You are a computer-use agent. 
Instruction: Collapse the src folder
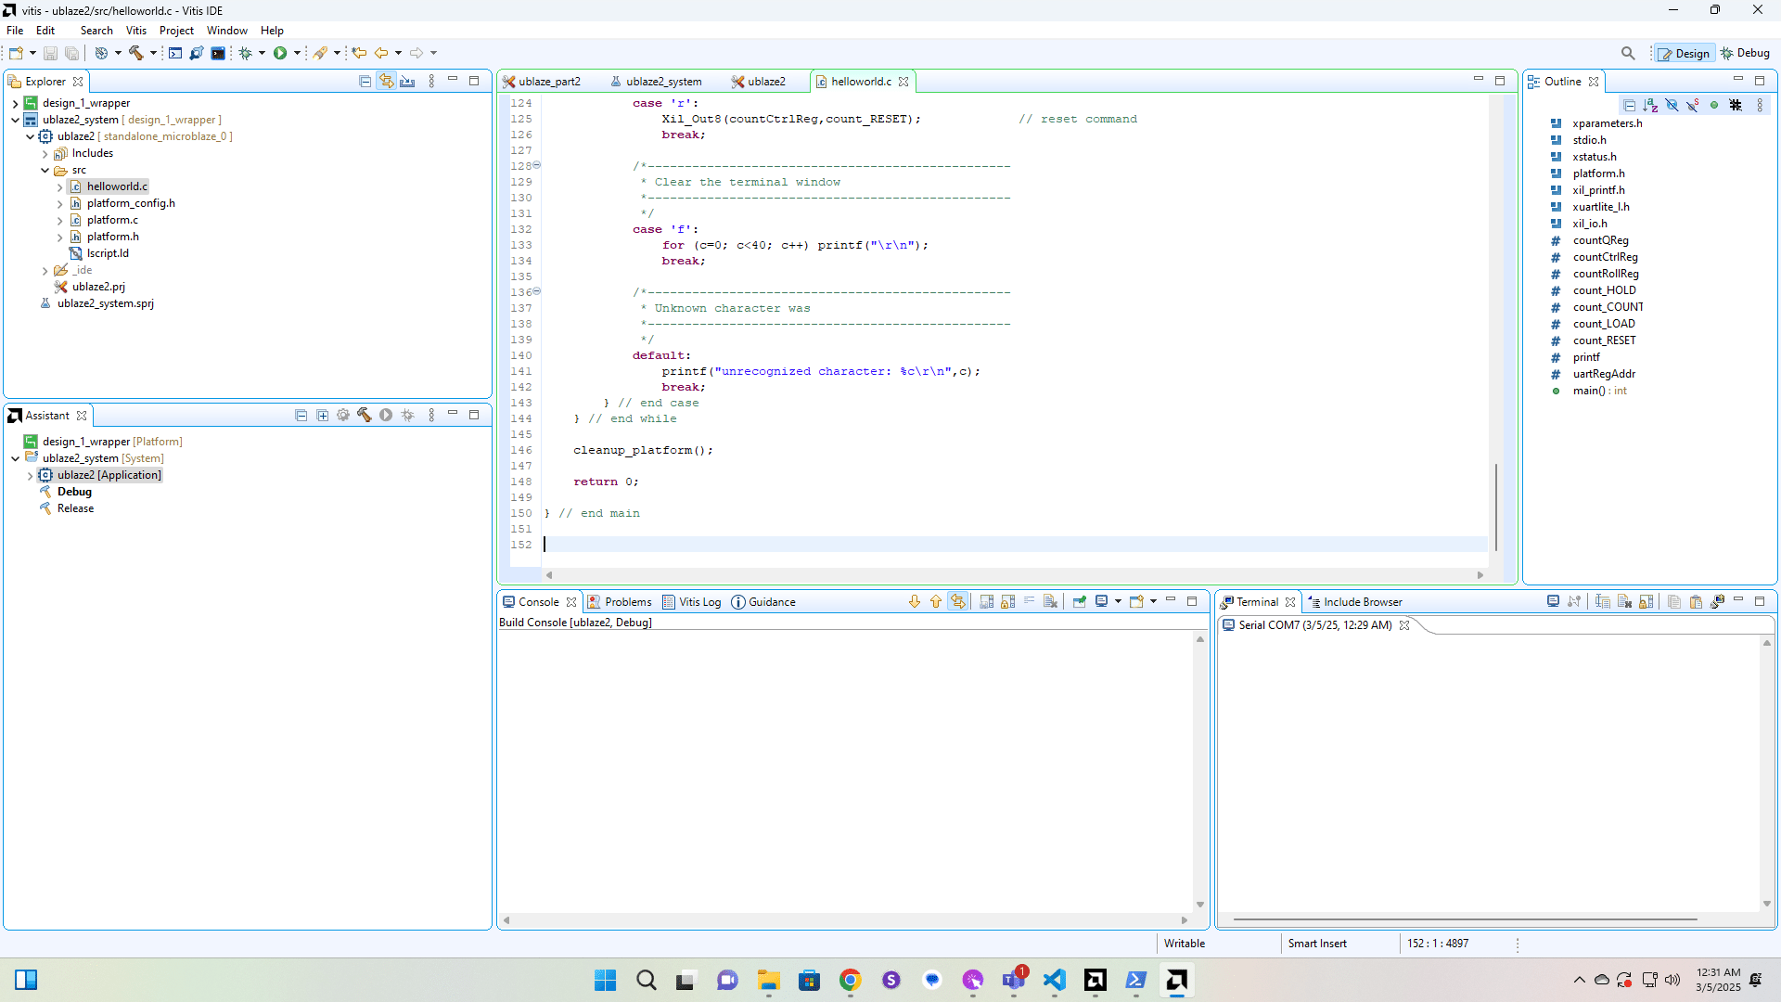[44, 170]
